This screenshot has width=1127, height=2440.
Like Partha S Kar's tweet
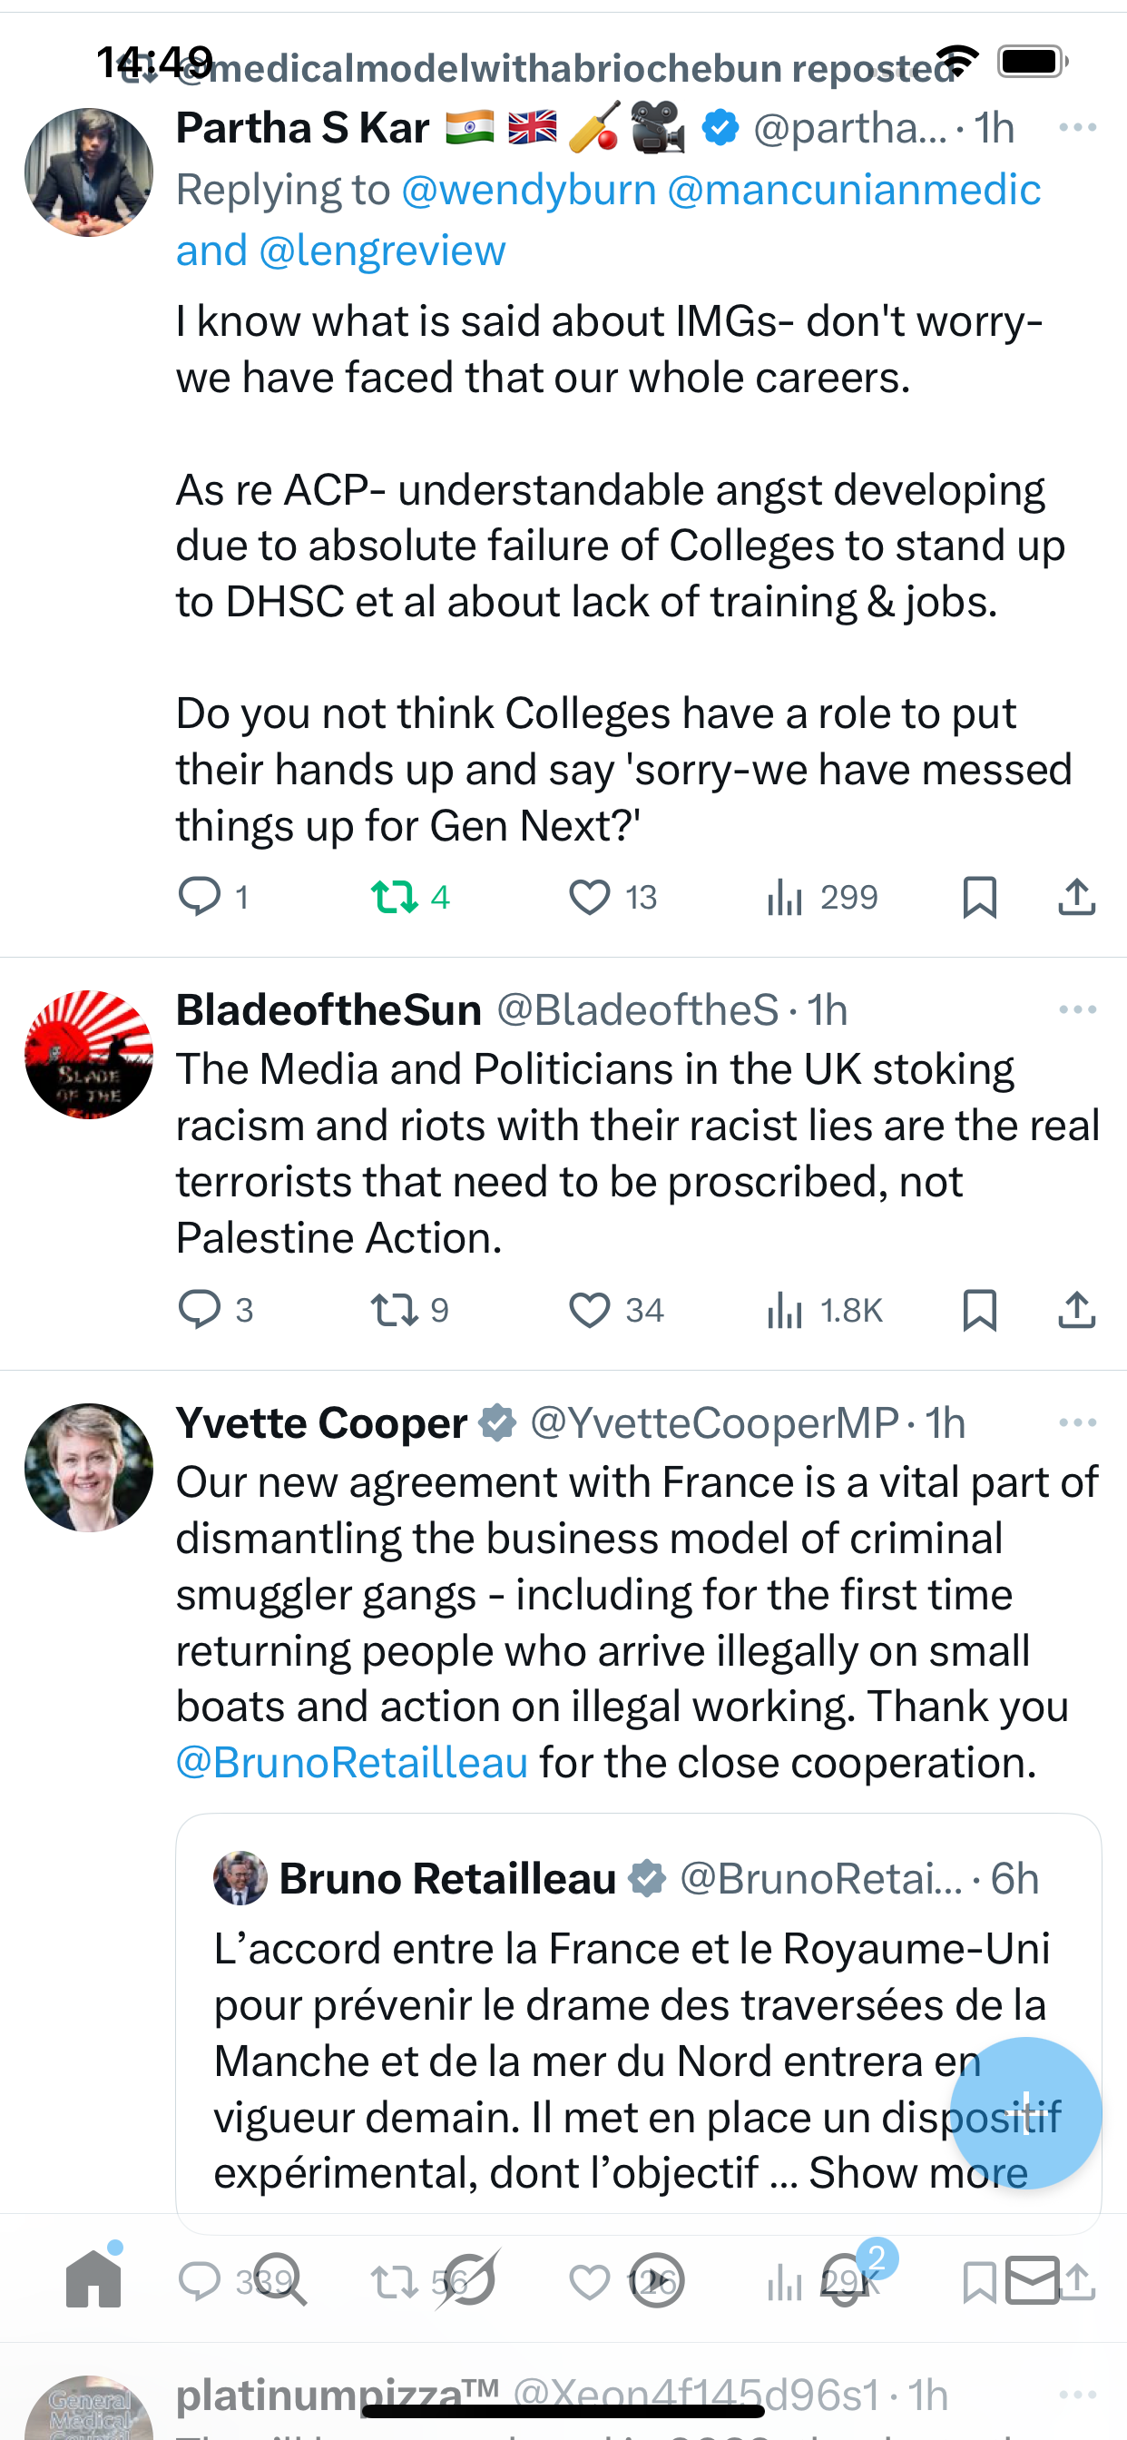589,896
